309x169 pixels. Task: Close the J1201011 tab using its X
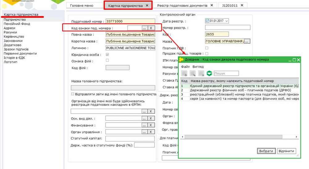242,5
